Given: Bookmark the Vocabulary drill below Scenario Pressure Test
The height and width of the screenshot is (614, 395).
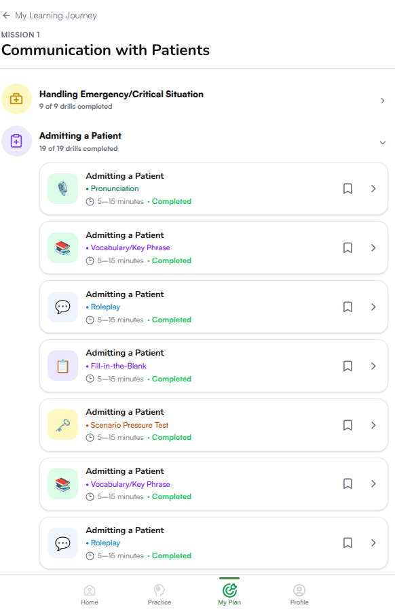Looking at the screenshot, I should (x=347, y=484).
